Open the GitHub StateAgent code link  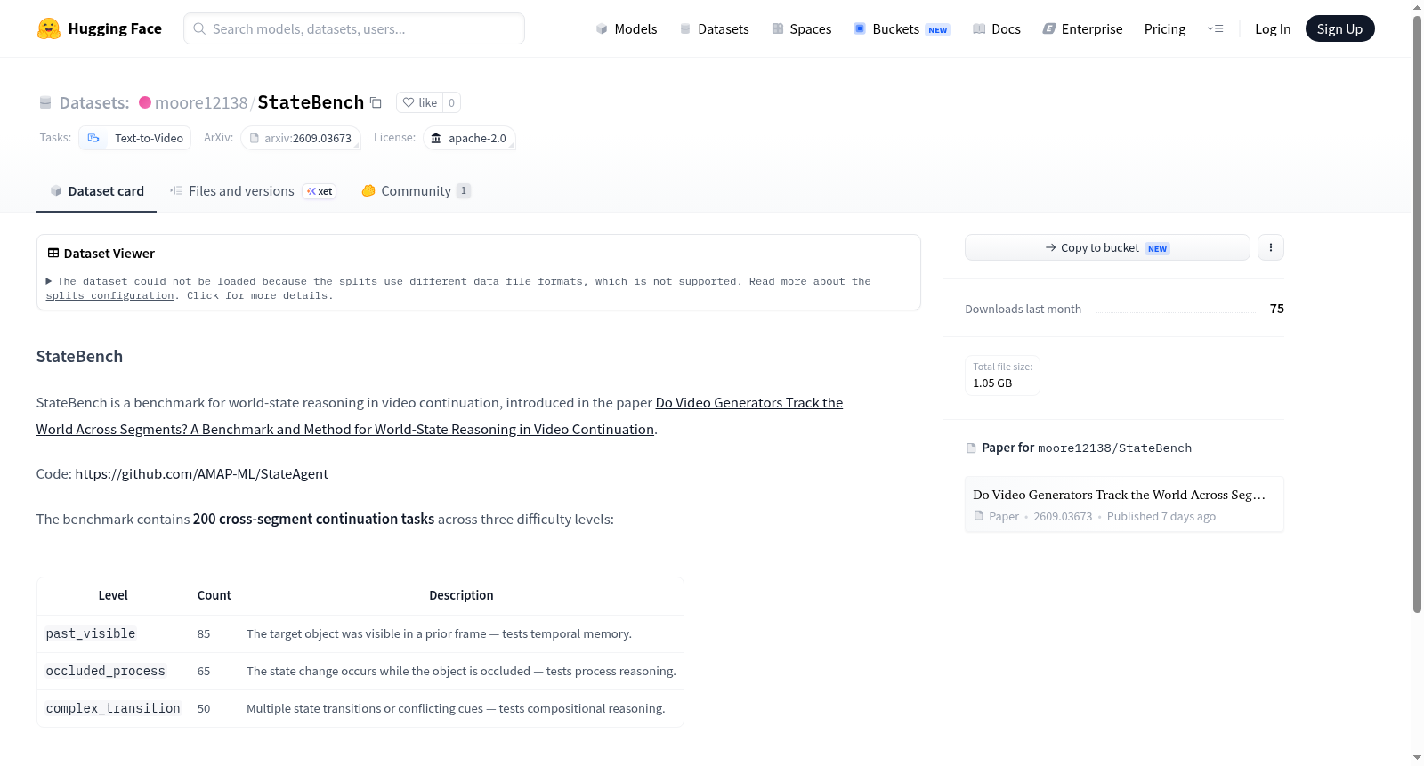pos(201,473)
